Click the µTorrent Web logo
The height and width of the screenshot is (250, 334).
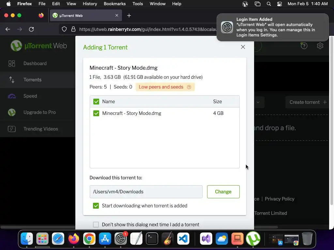pos(39,46)
